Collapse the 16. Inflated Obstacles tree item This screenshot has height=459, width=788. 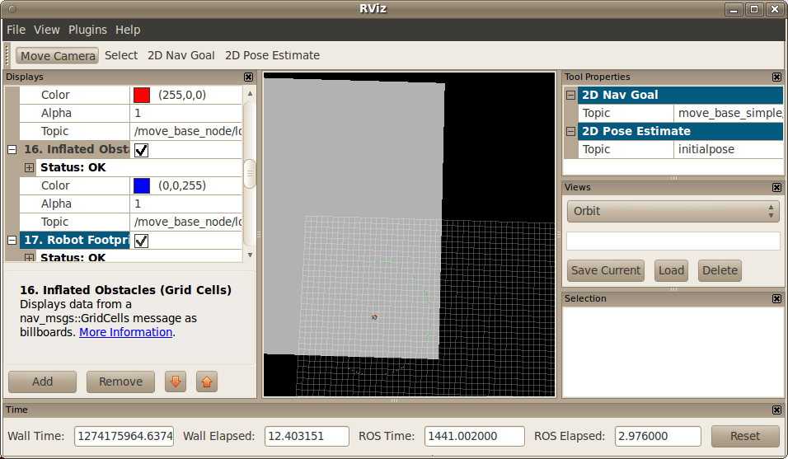[x=12, y=150]
